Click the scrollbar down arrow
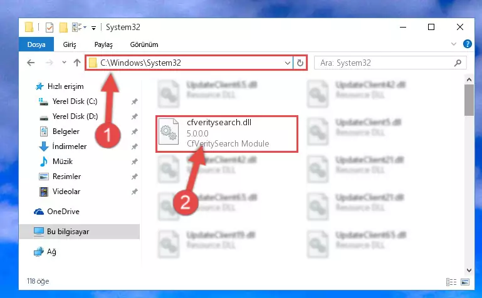 [469, 270]
